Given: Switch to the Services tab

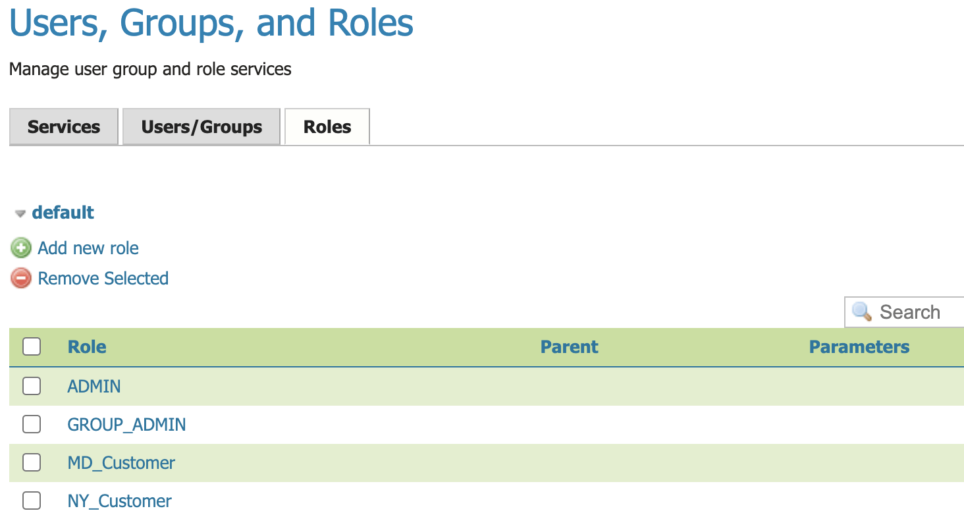Looking at the screenshot, I should point(63,126).
